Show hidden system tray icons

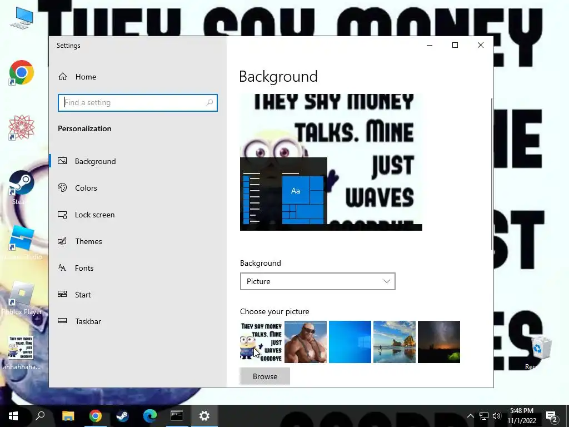click(x=470, y=416)
